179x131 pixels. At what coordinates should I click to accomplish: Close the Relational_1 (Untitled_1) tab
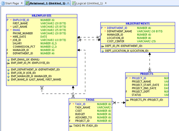point(68,3)
